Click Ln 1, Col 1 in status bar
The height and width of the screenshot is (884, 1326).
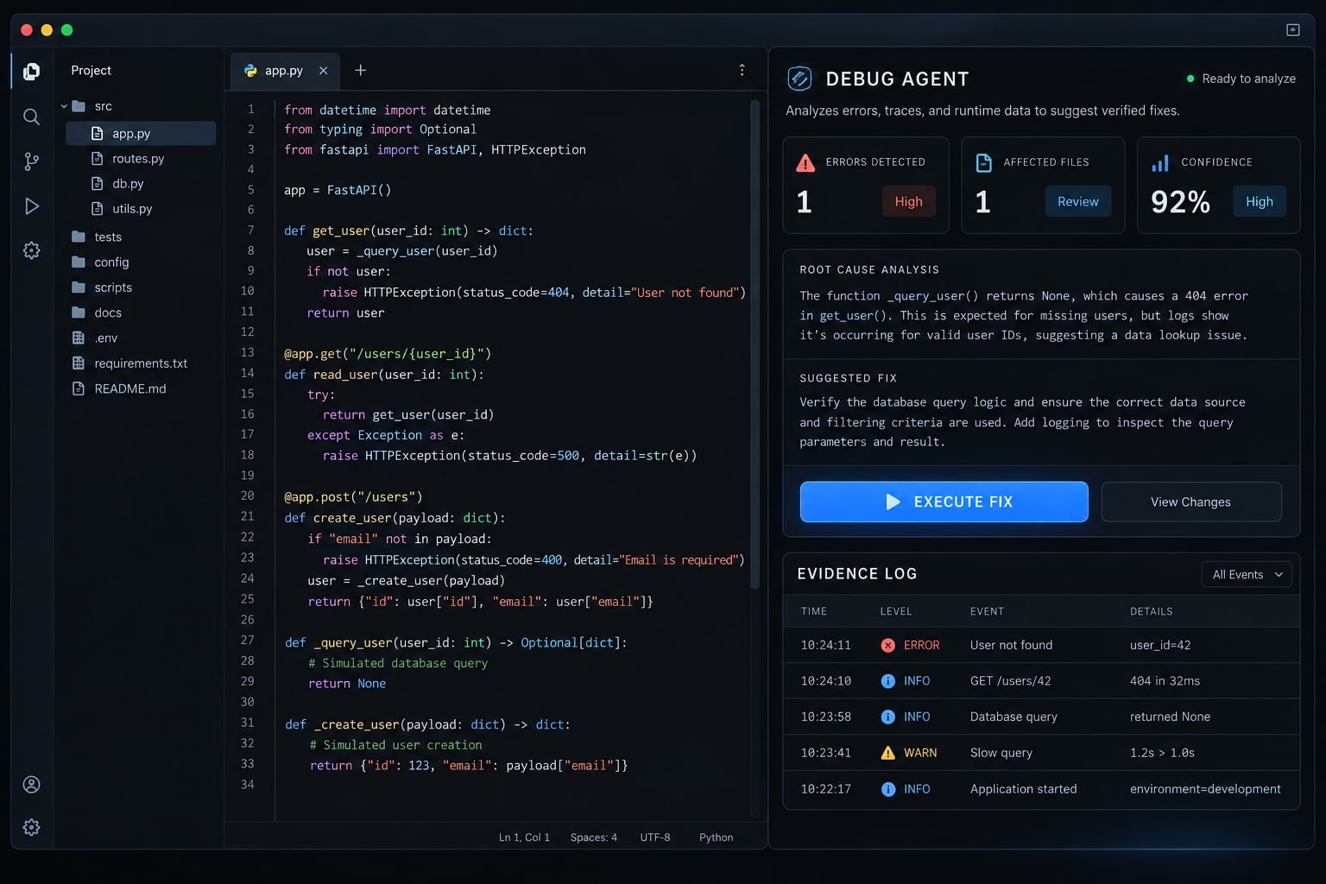524,837
